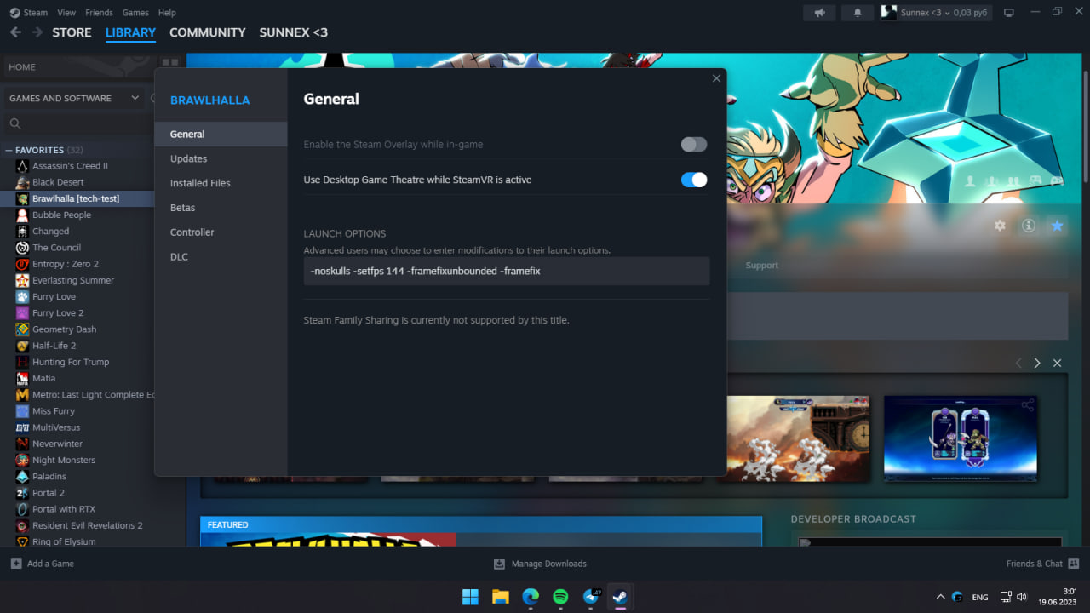This screenshot has height=613, width=1090.
Task: Click the Manage Downloads icon
Action: coord(500,564)
